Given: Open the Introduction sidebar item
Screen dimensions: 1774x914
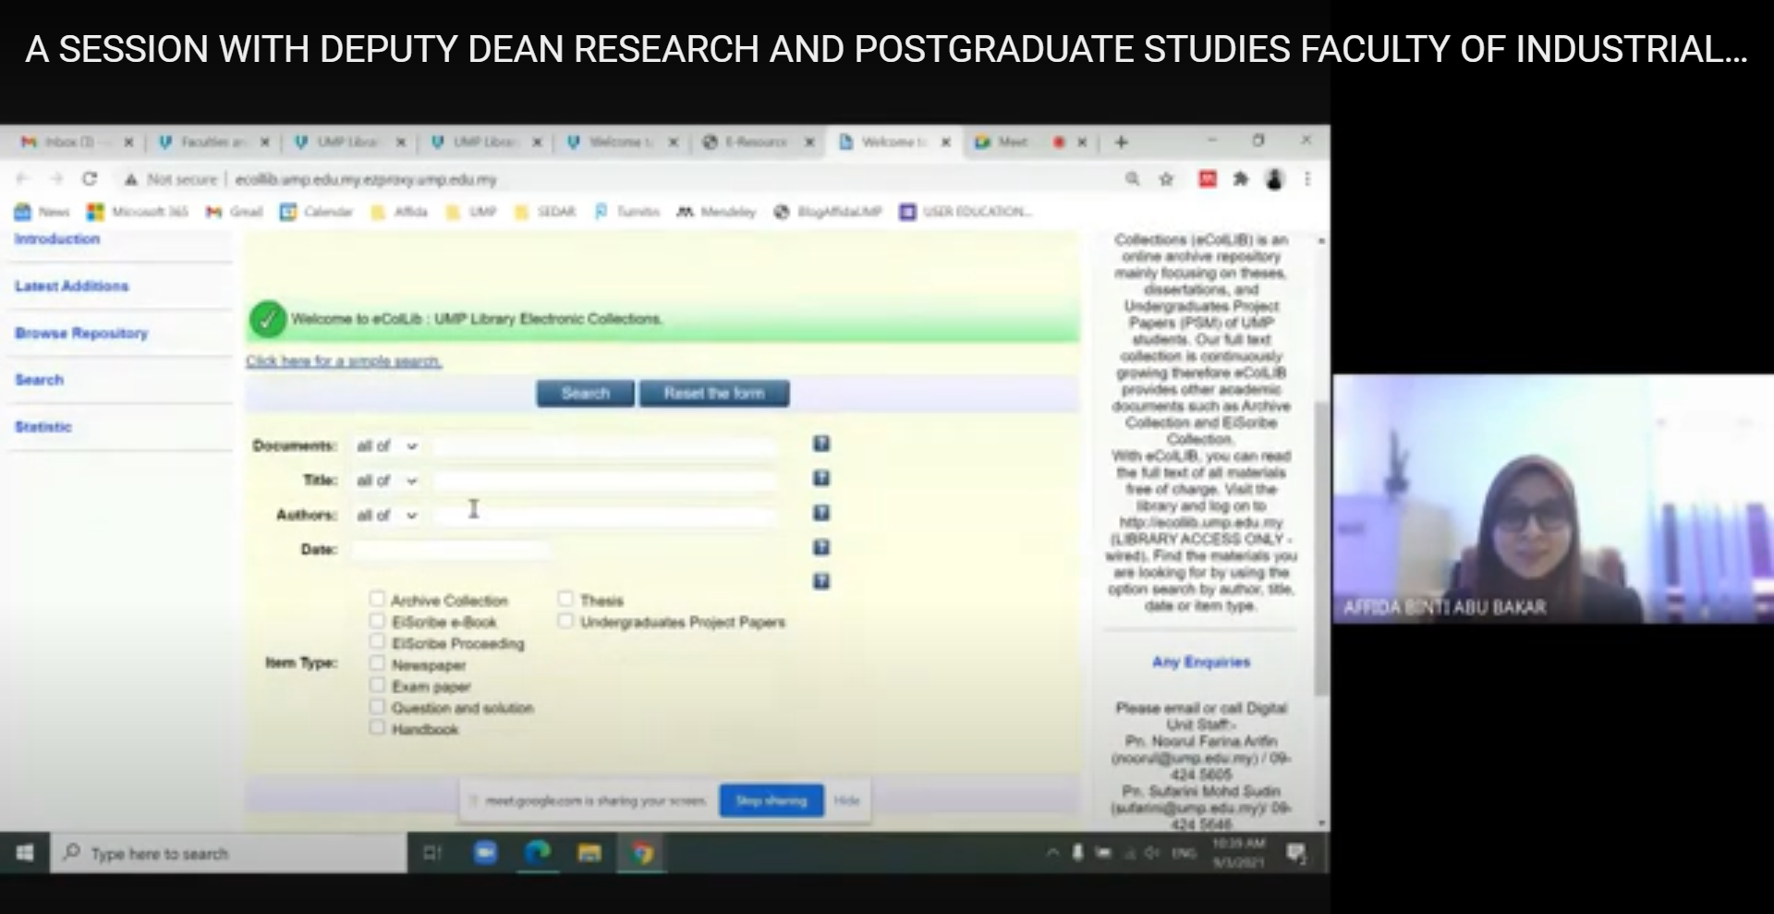Looking at the screenshot, I should click(x=56, y=238).
